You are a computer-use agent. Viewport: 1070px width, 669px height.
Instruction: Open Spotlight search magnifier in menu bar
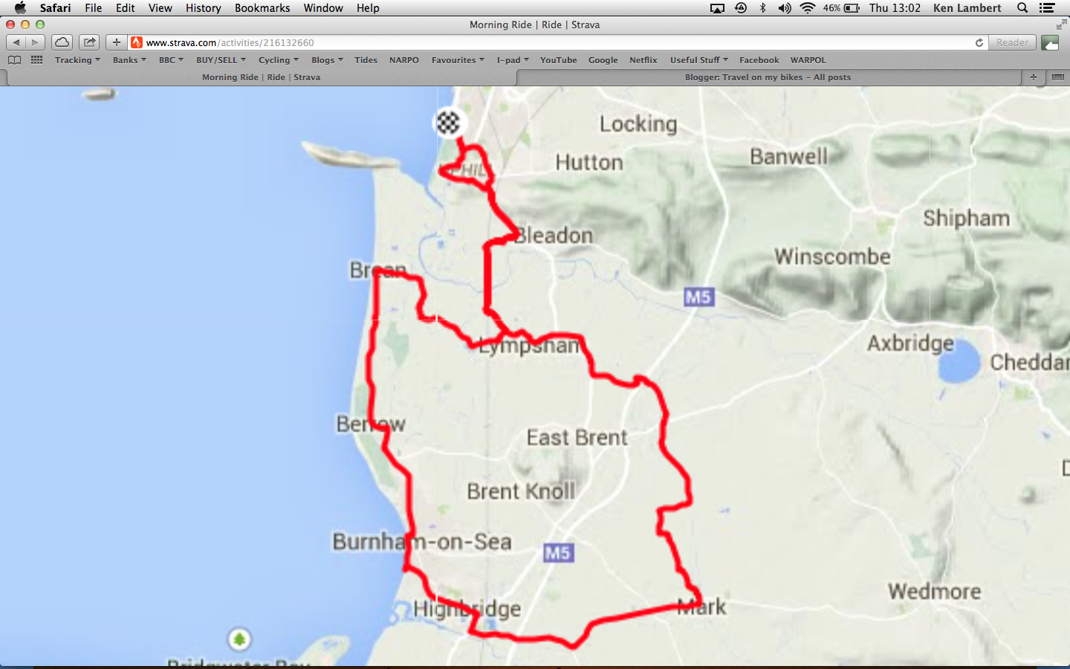point(1022,7)
